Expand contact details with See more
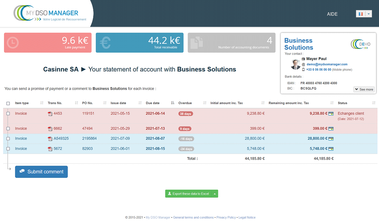 click(x=364, y=89)
